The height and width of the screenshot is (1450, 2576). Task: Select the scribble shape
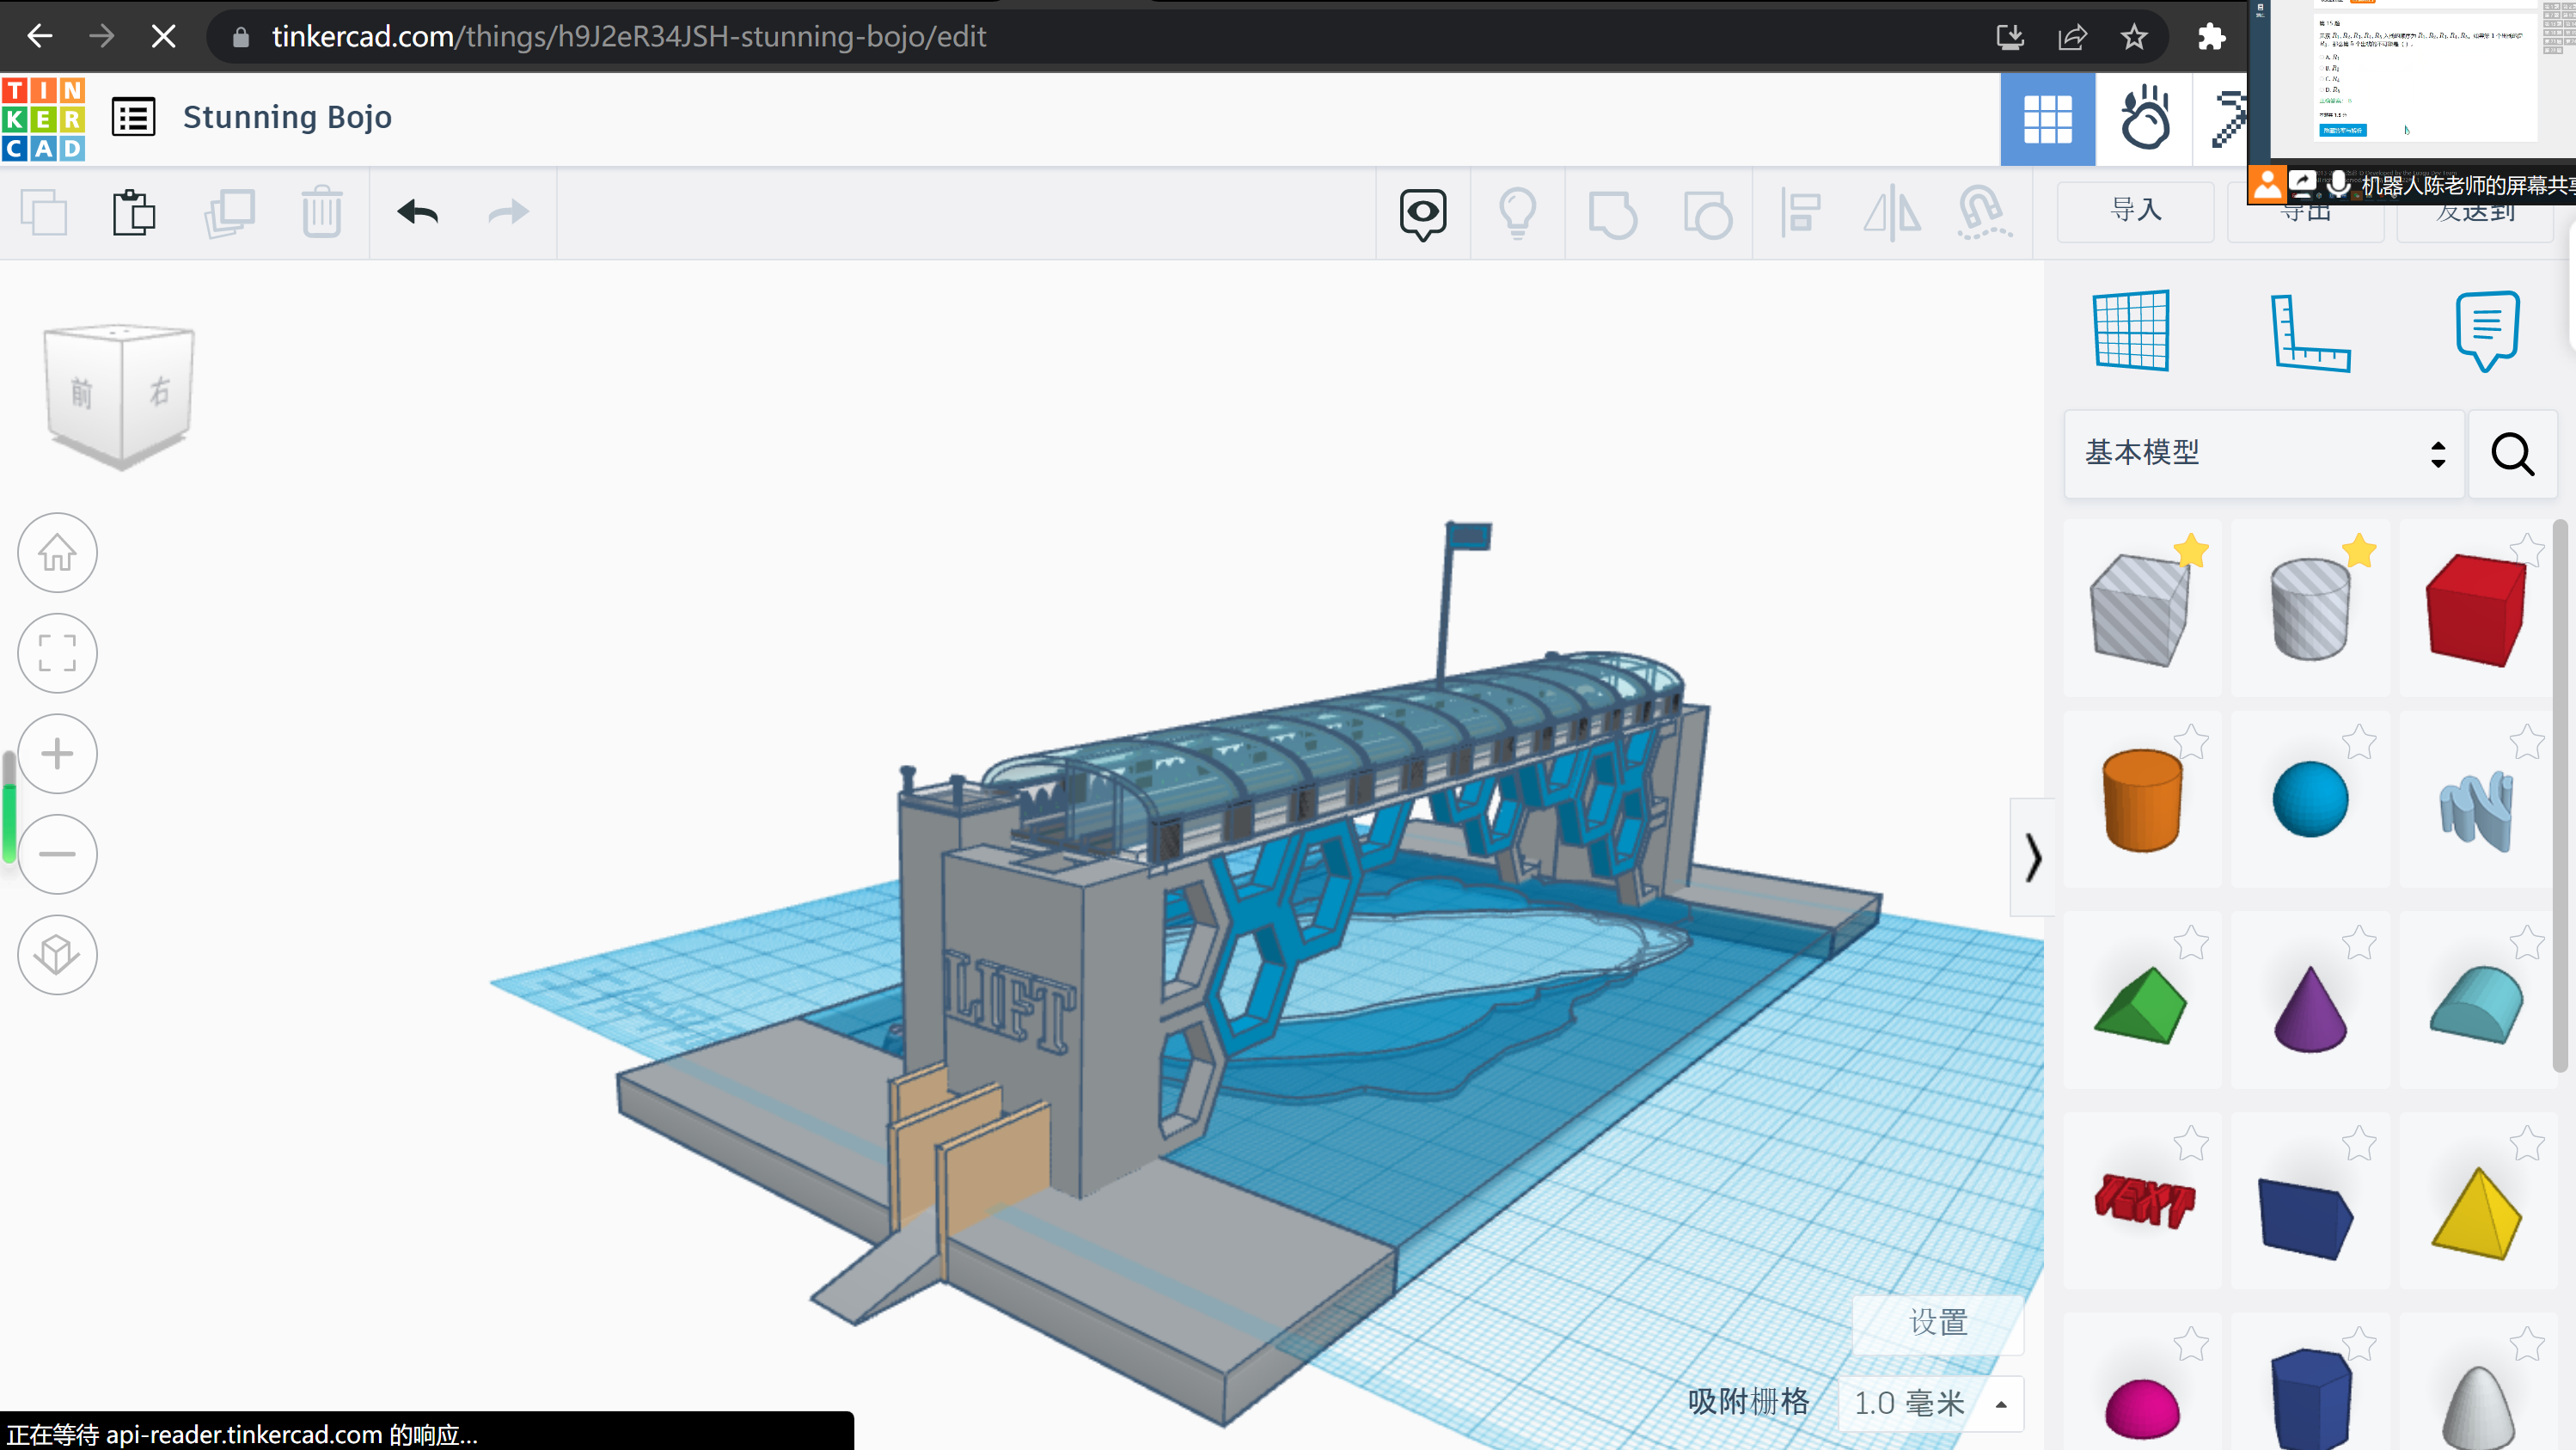pyautogui.click(x=2476, y=810)
